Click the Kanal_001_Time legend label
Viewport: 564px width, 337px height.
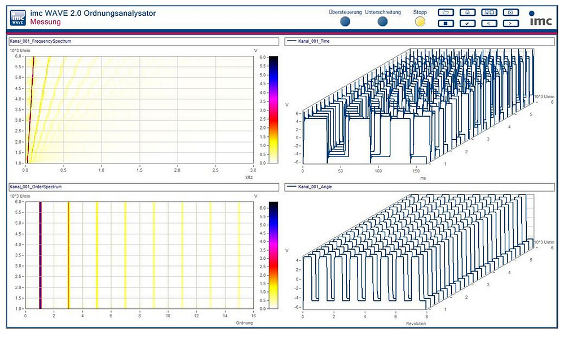tap(314, 41)
